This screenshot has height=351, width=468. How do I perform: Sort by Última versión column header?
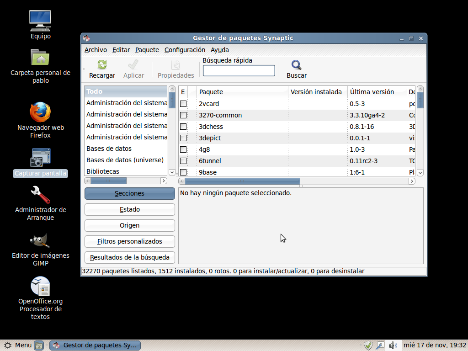[377, 92]
